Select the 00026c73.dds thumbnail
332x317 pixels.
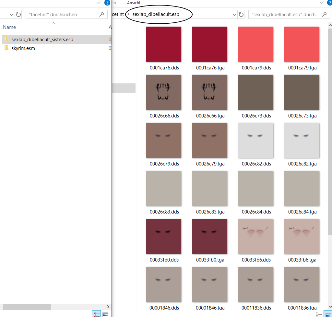[x=255, y=92]
